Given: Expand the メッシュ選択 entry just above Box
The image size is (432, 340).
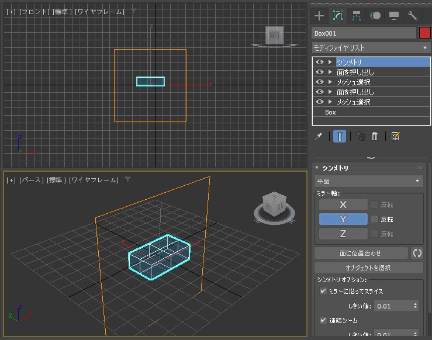Looking at the screenshot, I should point(330,102).
